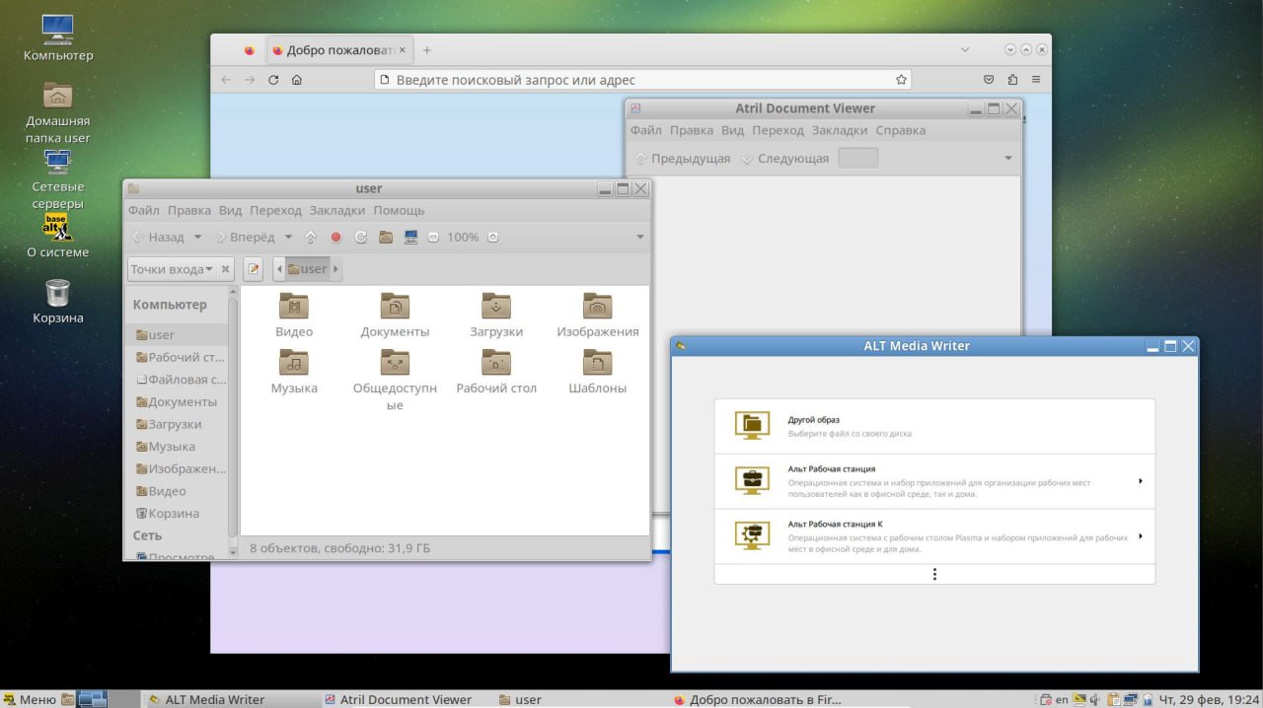Click home folder icon in file manager toolbar
The height and width of the screenshot is (708, 1263).
[x=386, y=237]
